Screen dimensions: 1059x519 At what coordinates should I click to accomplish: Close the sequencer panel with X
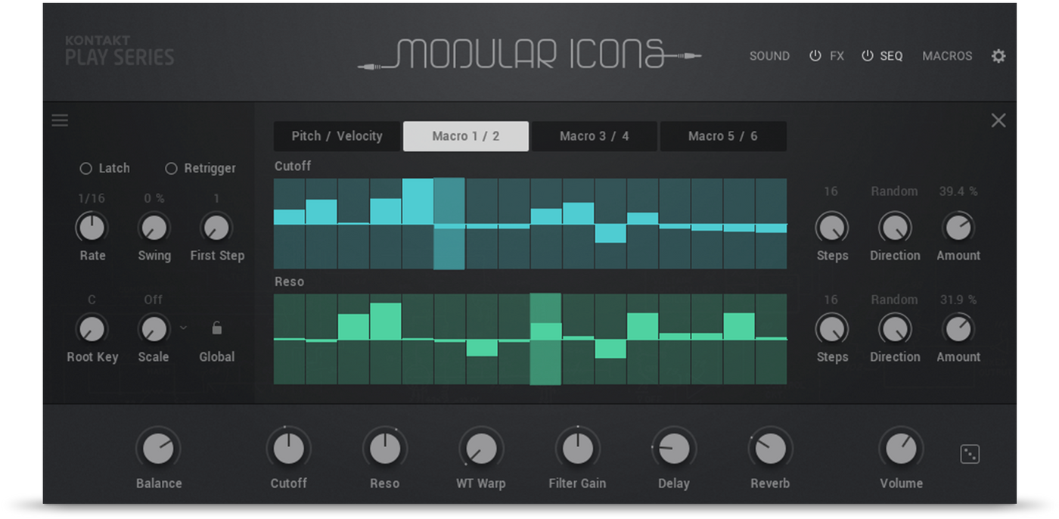(x=998, y=120)
